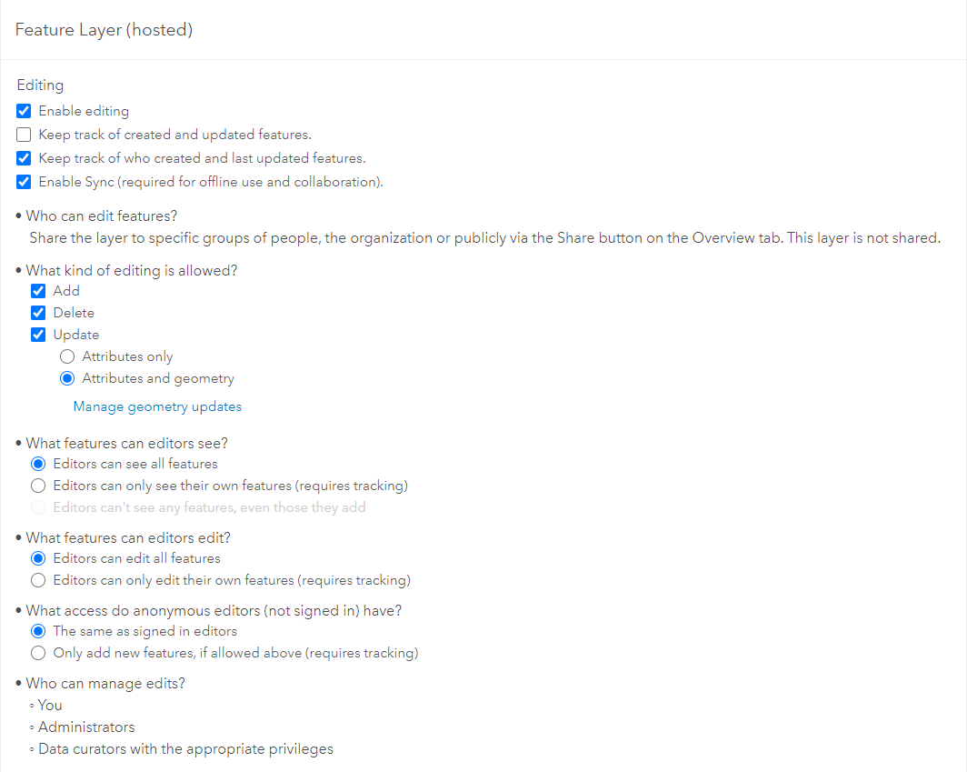Screen dimensions: 967x772
Task: Select Editors can edit all features
Action: 38,558
